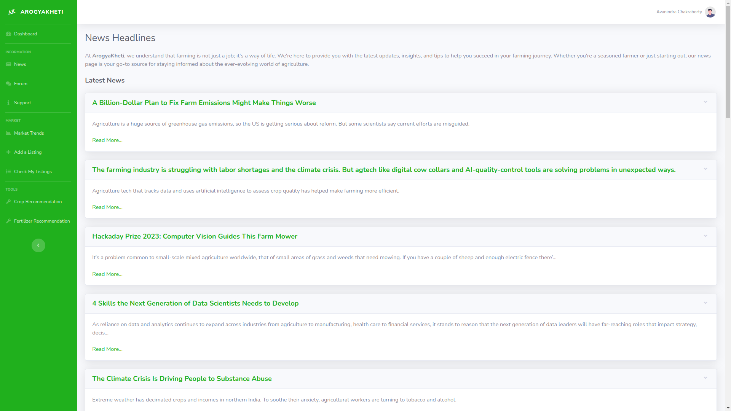The width and height of the screenshot is (731, 411).
Task: Collapse the 4 Skills Data Scientists card
Action: click(705, 303)
